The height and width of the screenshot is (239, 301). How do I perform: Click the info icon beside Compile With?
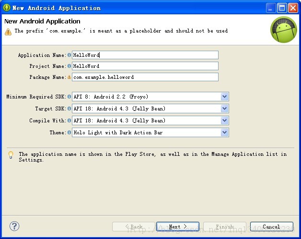69,120
